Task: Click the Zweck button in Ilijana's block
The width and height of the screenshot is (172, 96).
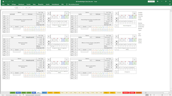Action: click(84, 73)
